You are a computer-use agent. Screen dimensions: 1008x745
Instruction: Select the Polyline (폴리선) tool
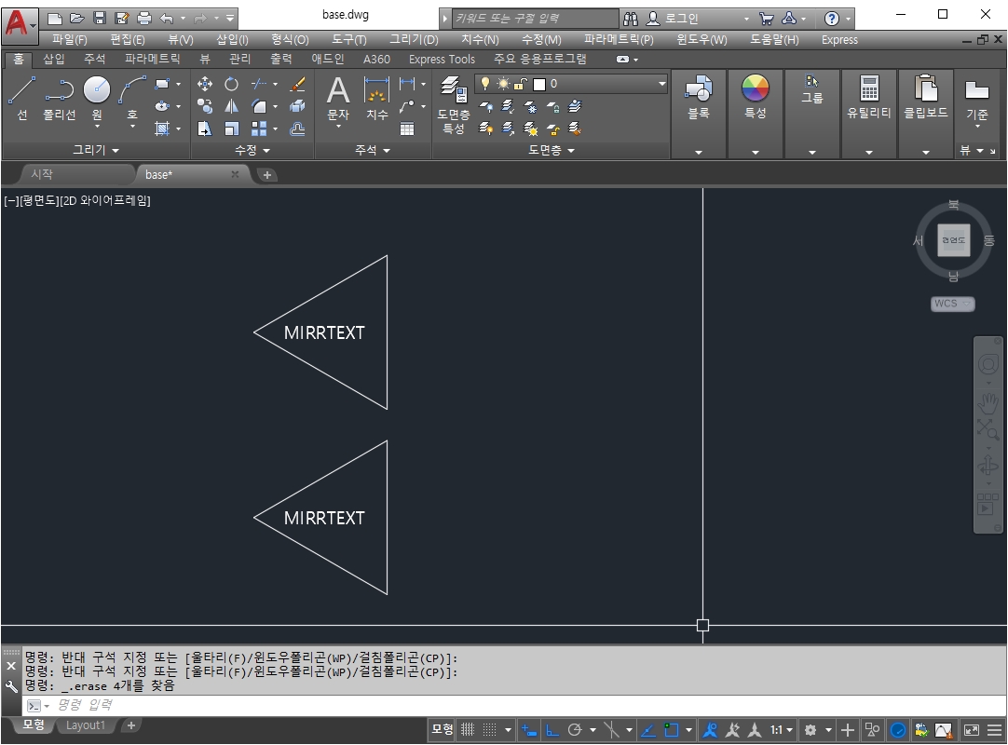[x=59, y=98]
